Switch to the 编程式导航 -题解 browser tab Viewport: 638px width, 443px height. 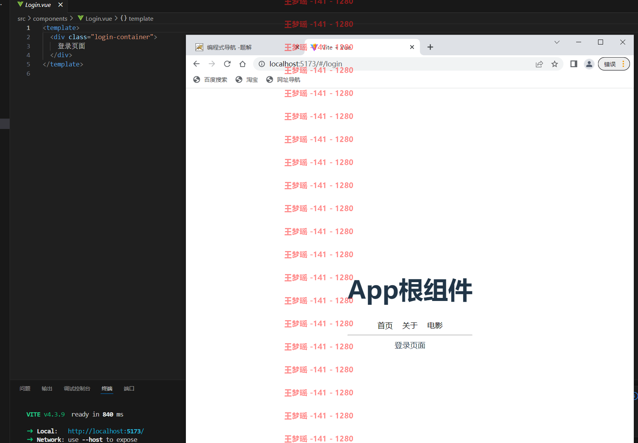point(246,47)
